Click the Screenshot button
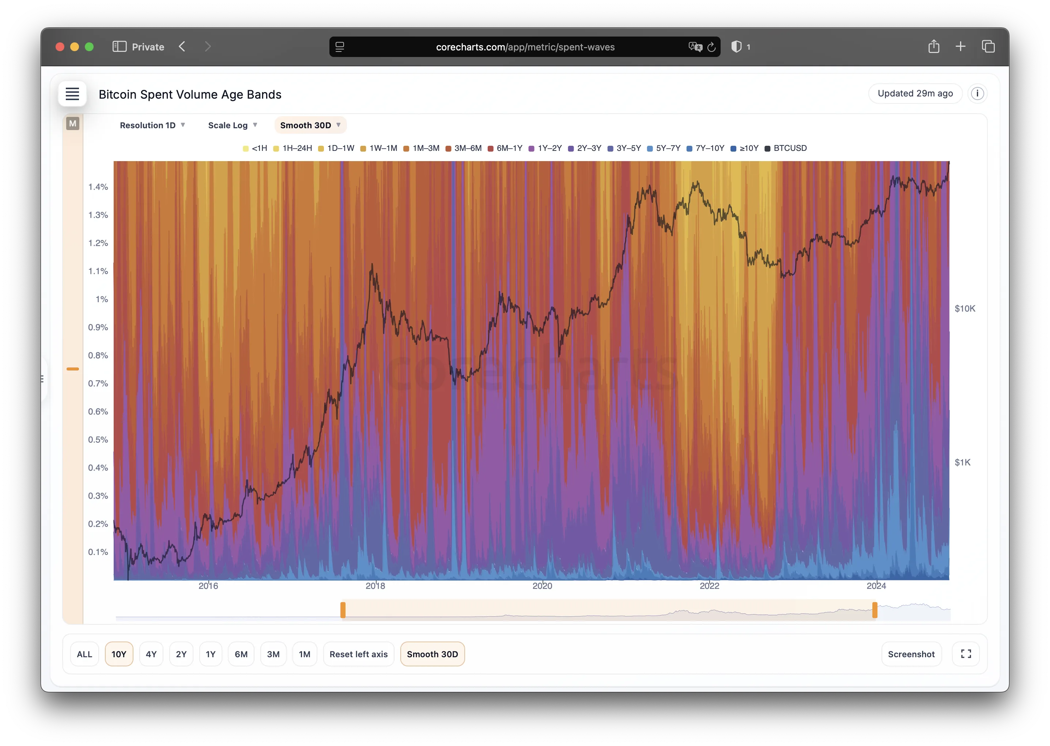 coord(911,654)
